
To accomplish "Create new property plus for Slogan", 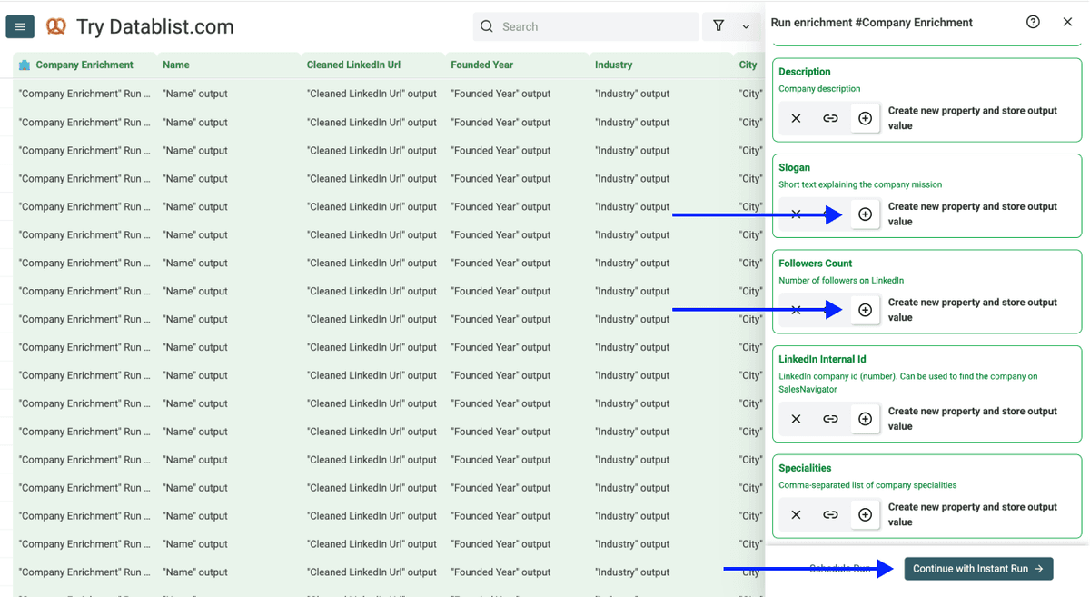I will pyautogui.click(x=865, y=214).
